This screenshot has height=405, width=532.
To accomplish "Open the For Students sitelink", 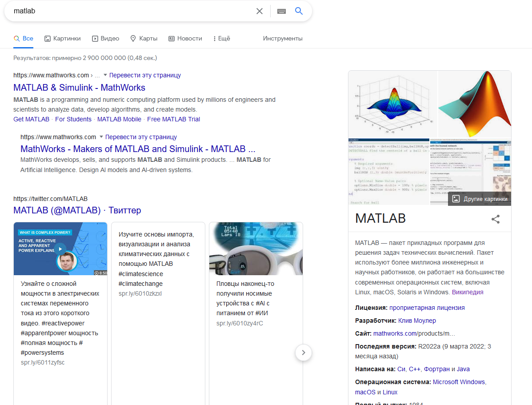I will pos(73,120).
